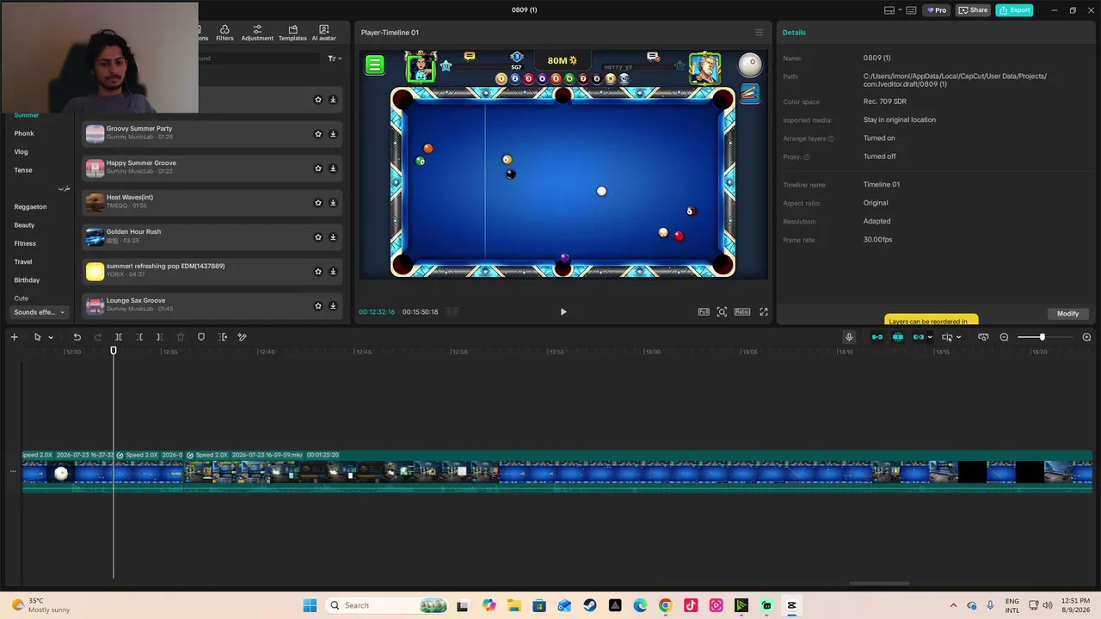The height and width of the screenshot is (619, 1101).
Task: Adjust the timeline zoom slider
Action: click(x=1043, y=337)
